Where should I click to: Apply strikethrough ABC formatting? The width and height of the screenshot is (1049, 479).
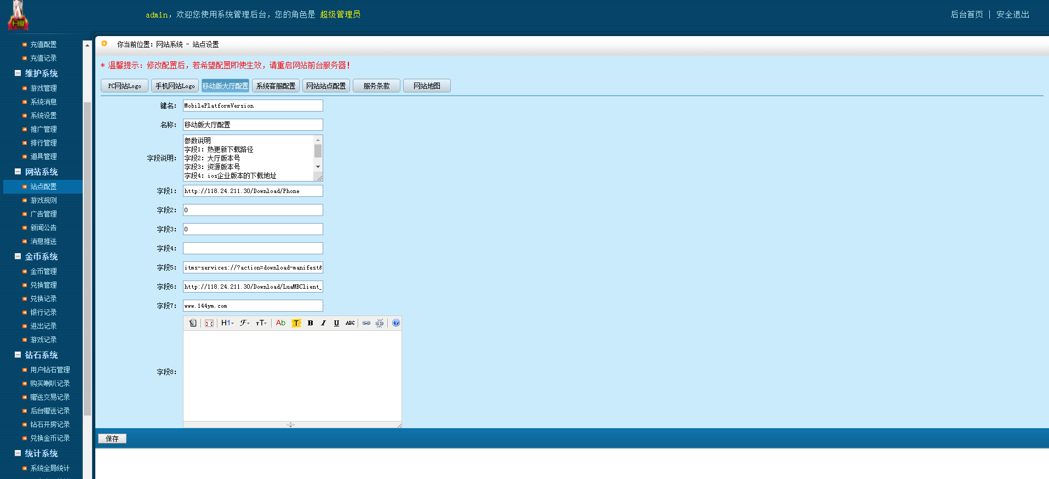click(350, 323)
